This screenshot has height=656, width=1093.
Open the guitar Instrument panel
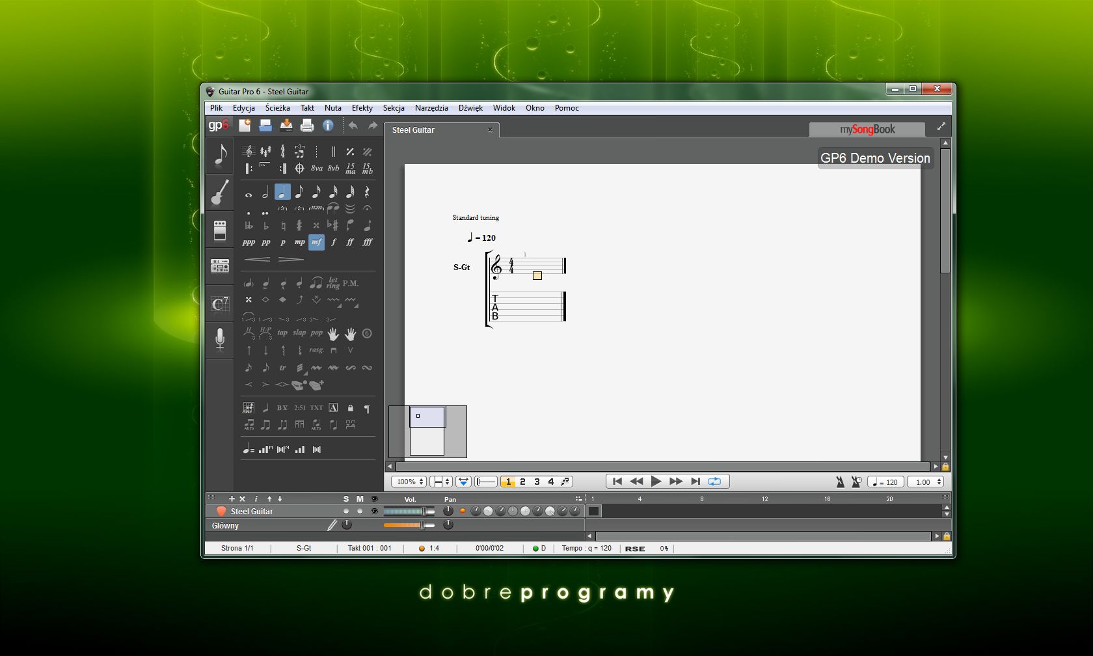tap(220, 193)
